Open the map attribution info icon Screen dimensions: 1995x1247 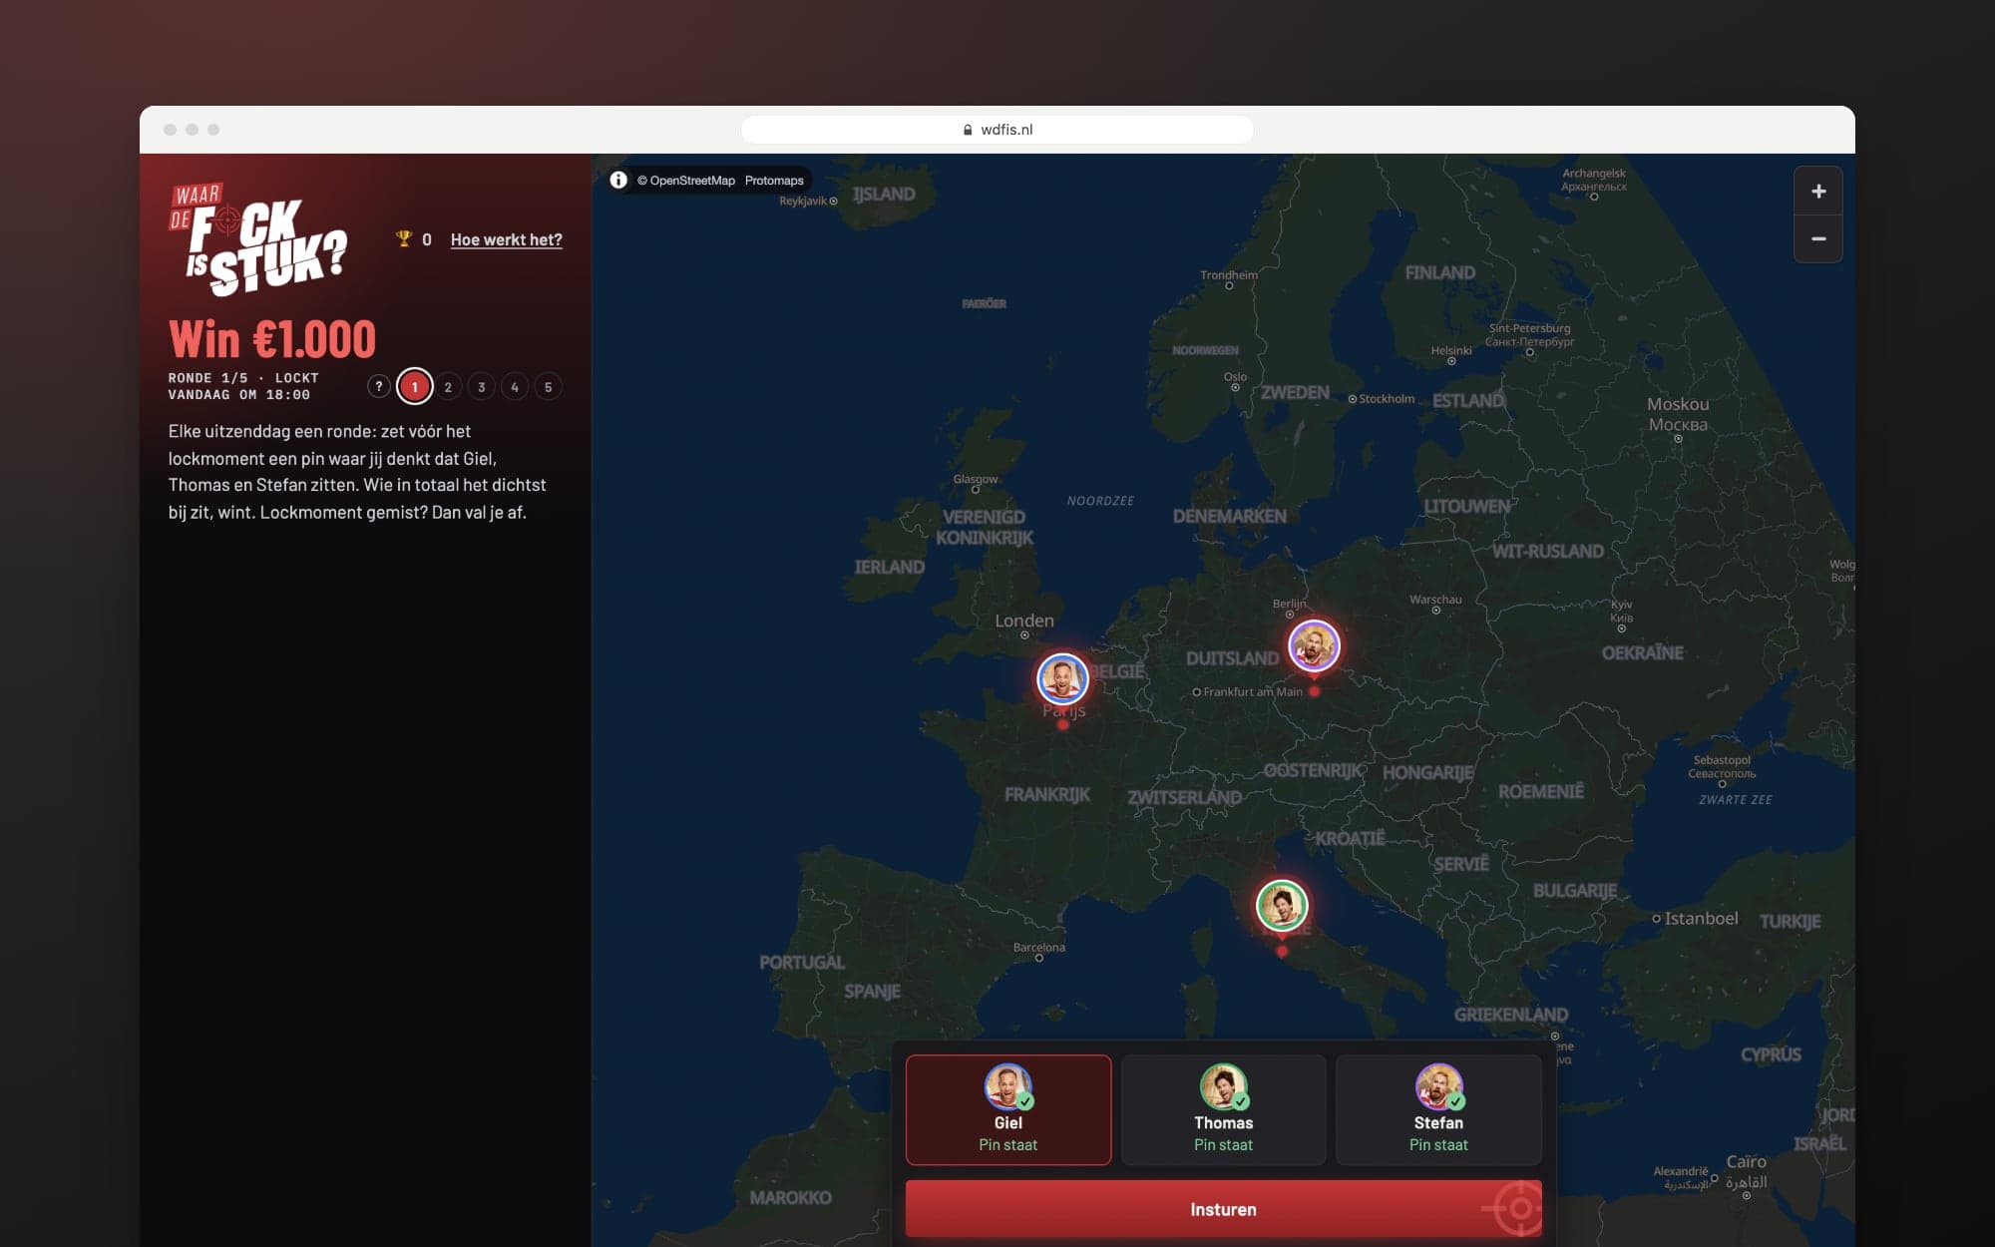[618, 180]
